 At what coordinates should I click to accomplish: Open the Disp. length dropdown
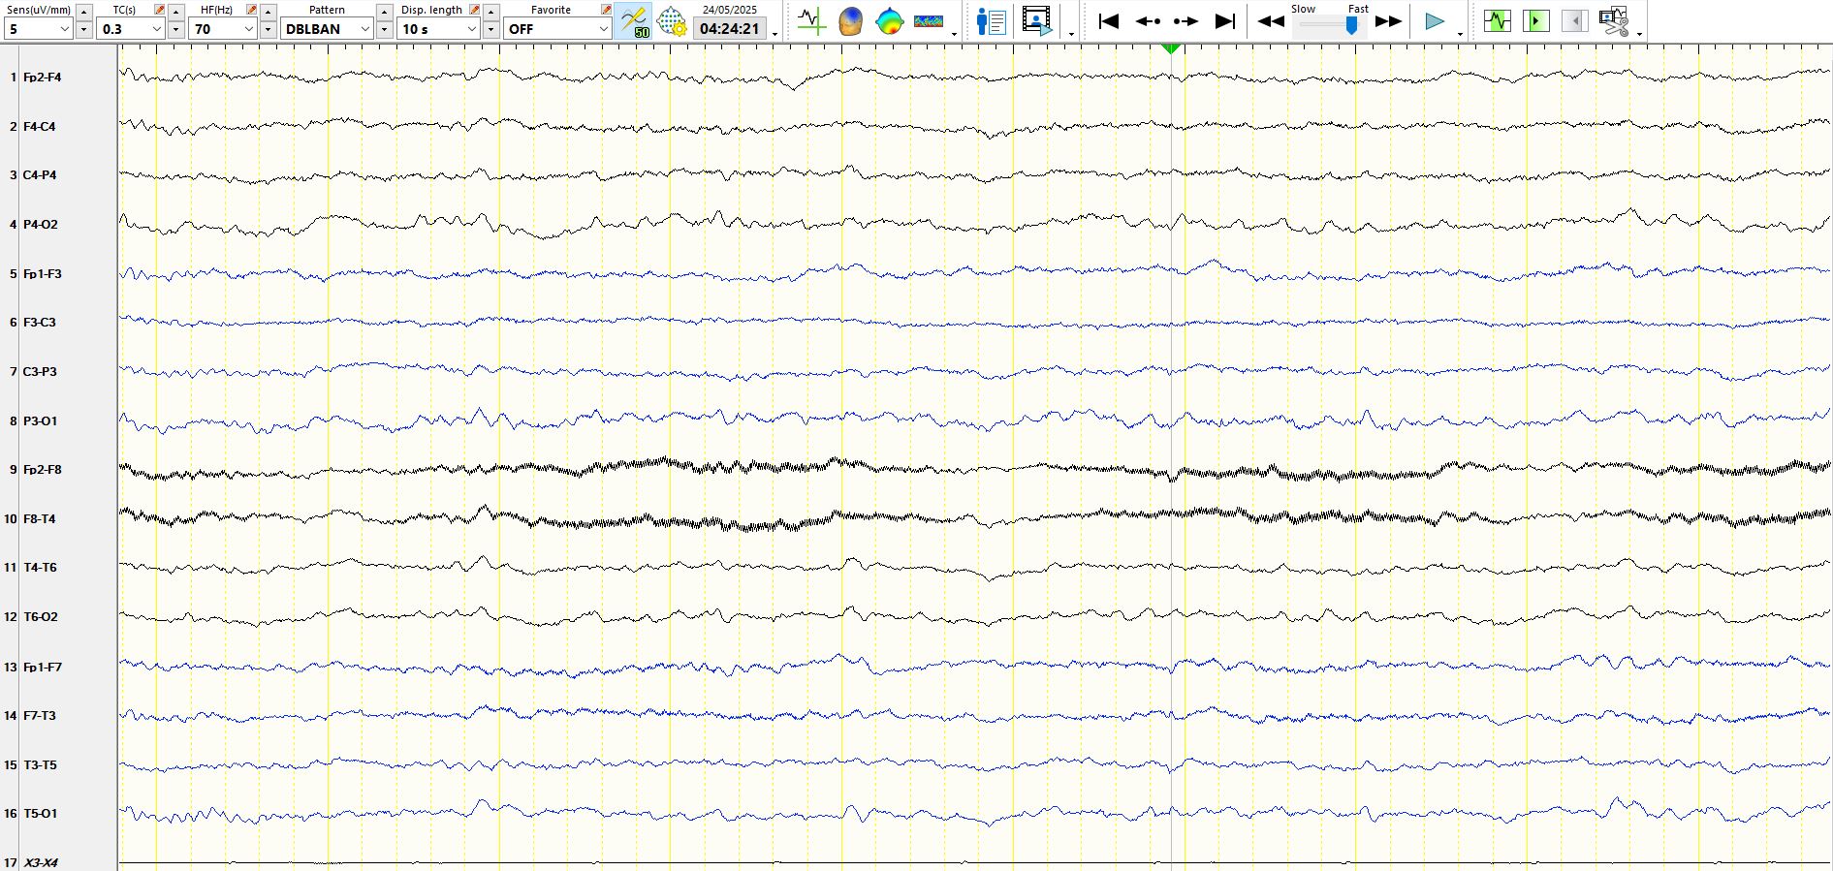pyautogui.click(x=472, y=29)
